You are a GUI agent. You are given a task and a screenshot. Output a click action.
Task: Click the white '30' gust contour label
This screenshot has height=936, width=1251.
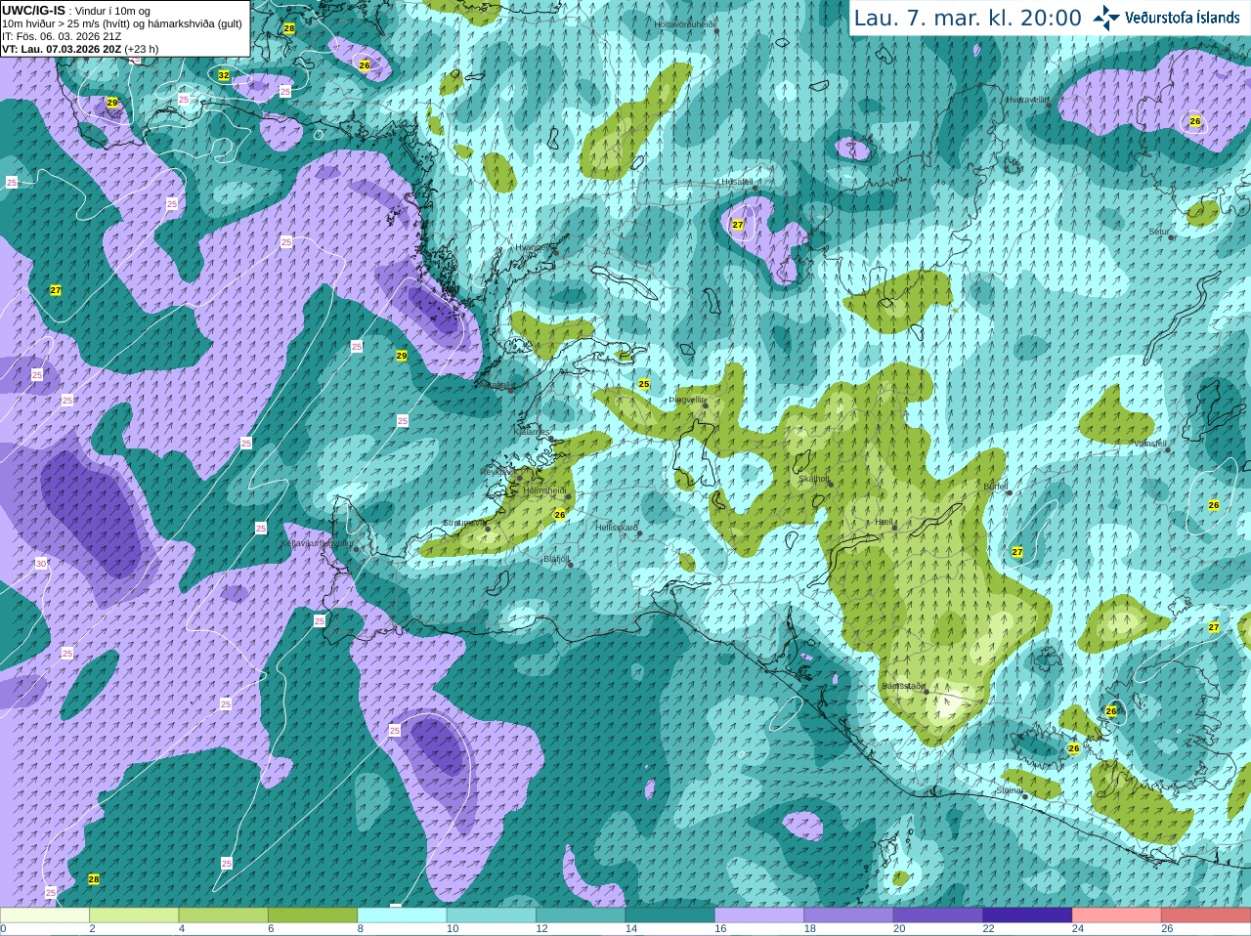pos(40,564)
